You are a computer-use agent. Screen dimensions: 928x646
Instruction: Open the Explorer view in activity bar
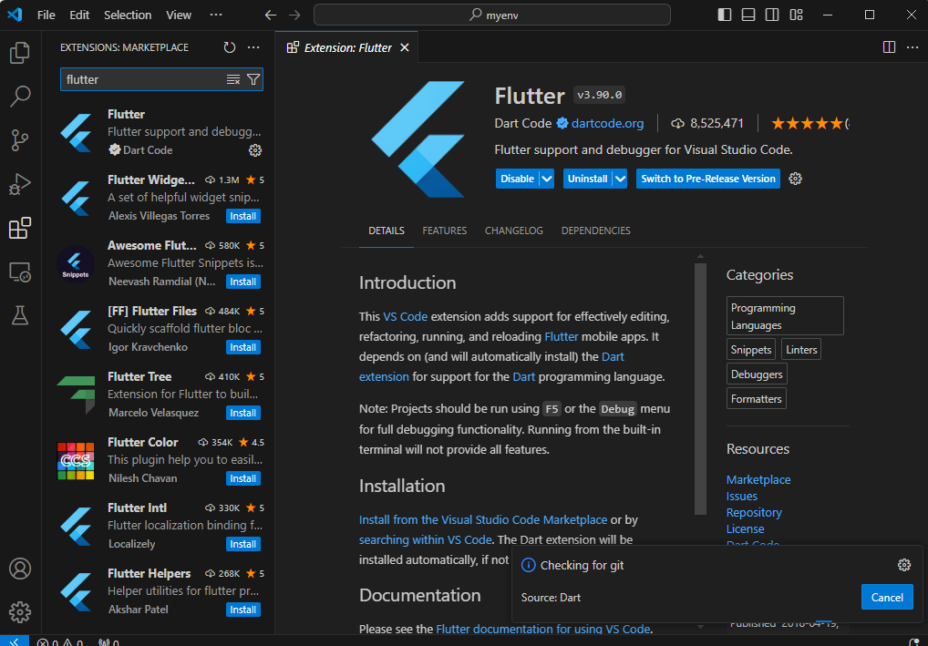pyautogui.click(x=20, y=53)
